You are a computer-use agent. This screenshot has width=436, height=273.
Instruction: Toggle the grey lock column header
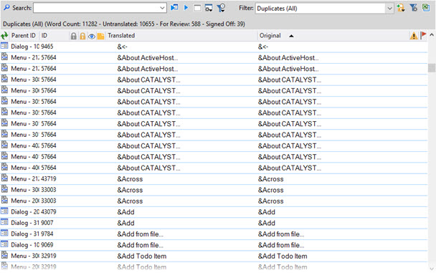73,36
